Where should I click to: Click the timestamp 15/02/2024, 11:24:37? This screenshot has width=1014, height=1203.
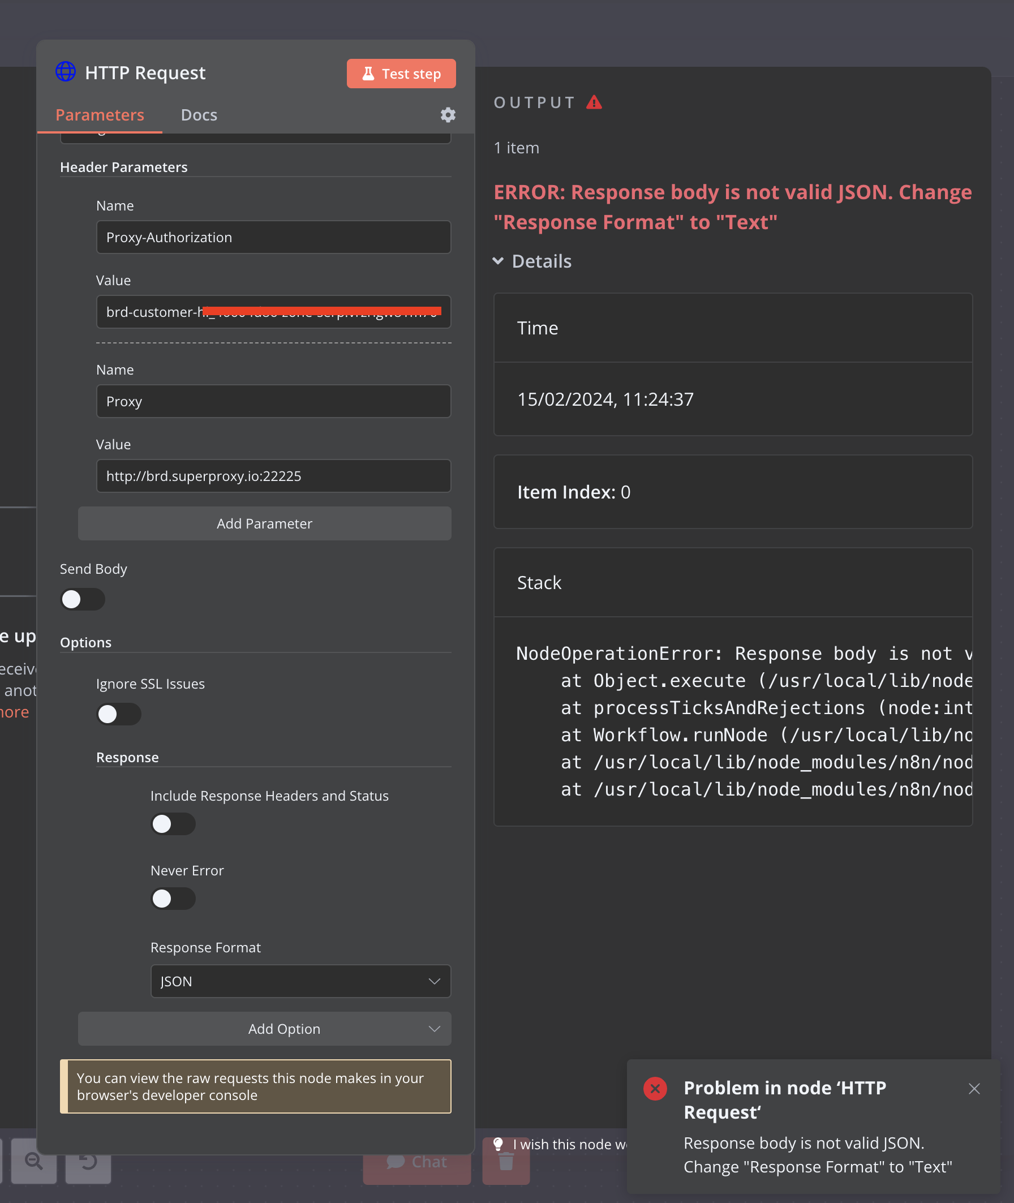605,399
